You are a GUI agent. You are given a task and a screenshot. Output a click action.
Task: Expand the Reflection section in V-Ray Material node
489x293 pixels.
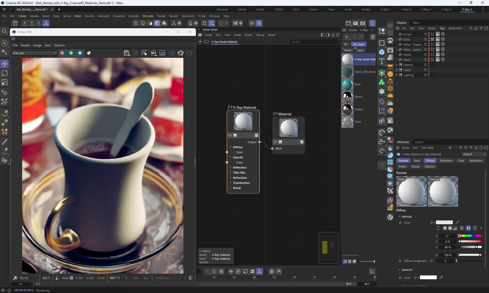point(231,168)
